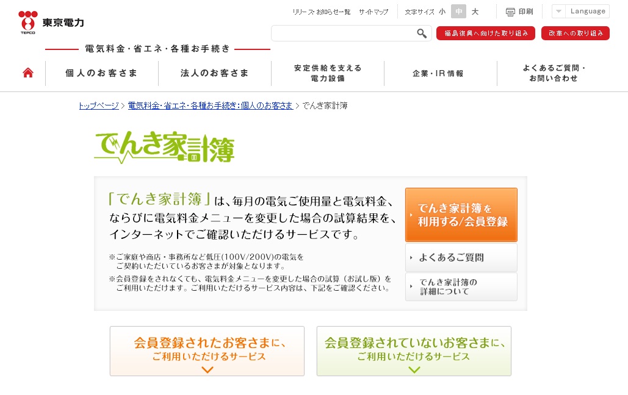Image resolution: width=628 pixels, height=395 pixels.
Task: Click 電気料金・省エネ・各種お手続き：個人のお客さま breadcrumb
Action: pos(211,105)
